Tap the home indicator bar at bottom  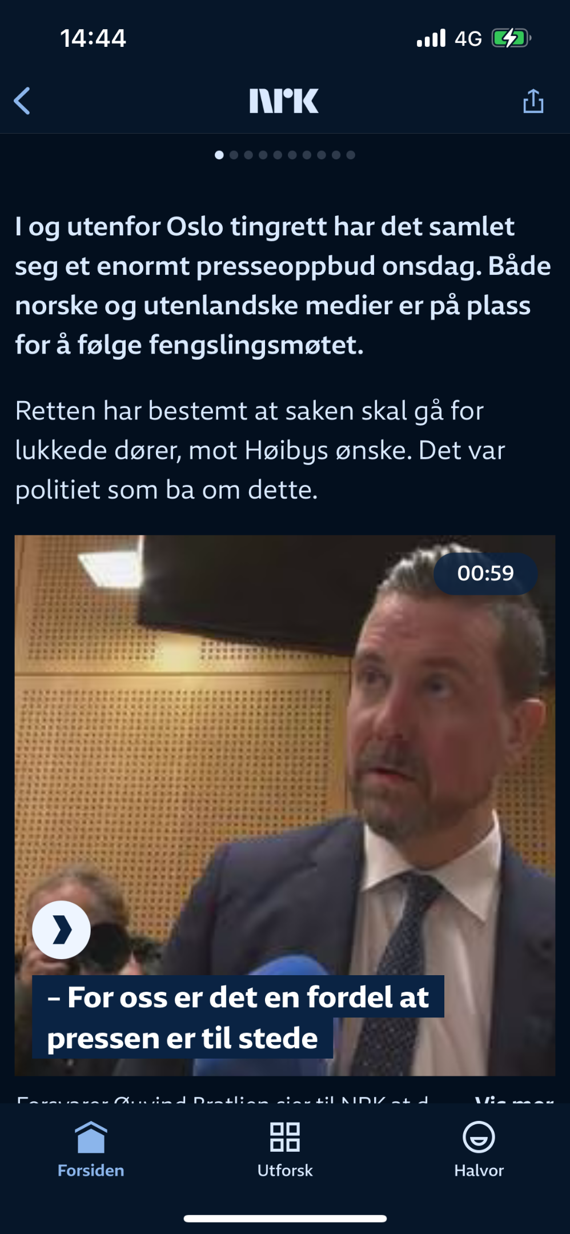[x=285, y=1219]
